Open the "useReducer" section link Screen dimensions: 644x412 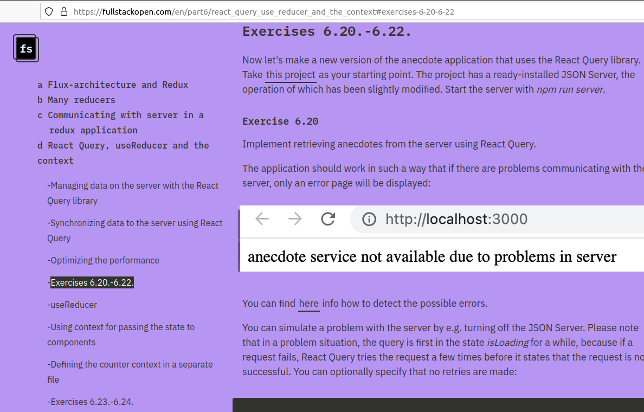(x=72, y=305)
